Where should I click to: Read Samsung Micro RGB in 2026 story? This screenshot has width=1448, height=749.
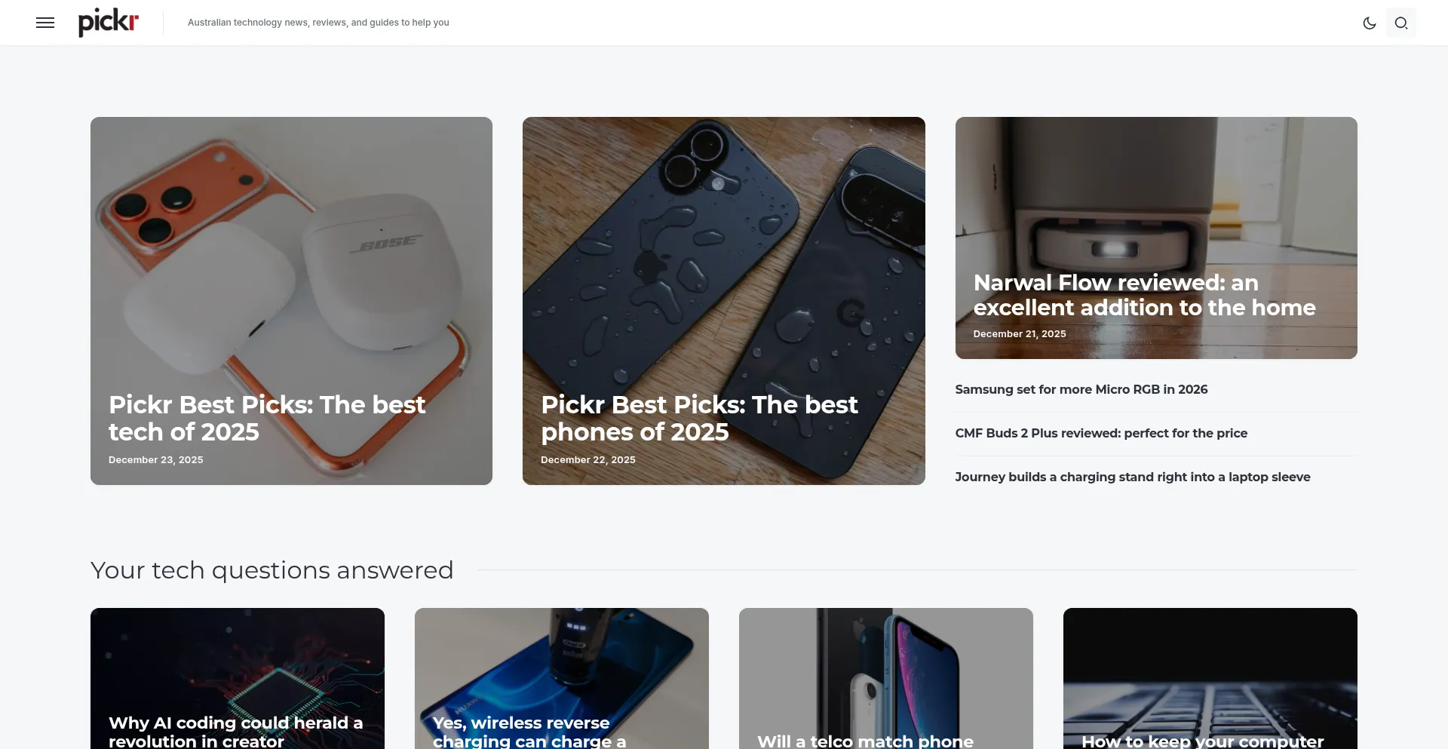[x=1081, y=389]
